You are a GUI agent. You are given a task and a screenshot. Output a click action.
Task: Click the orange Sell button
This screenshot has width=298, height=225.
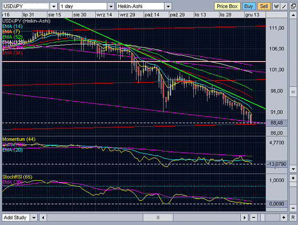(264, 6)
